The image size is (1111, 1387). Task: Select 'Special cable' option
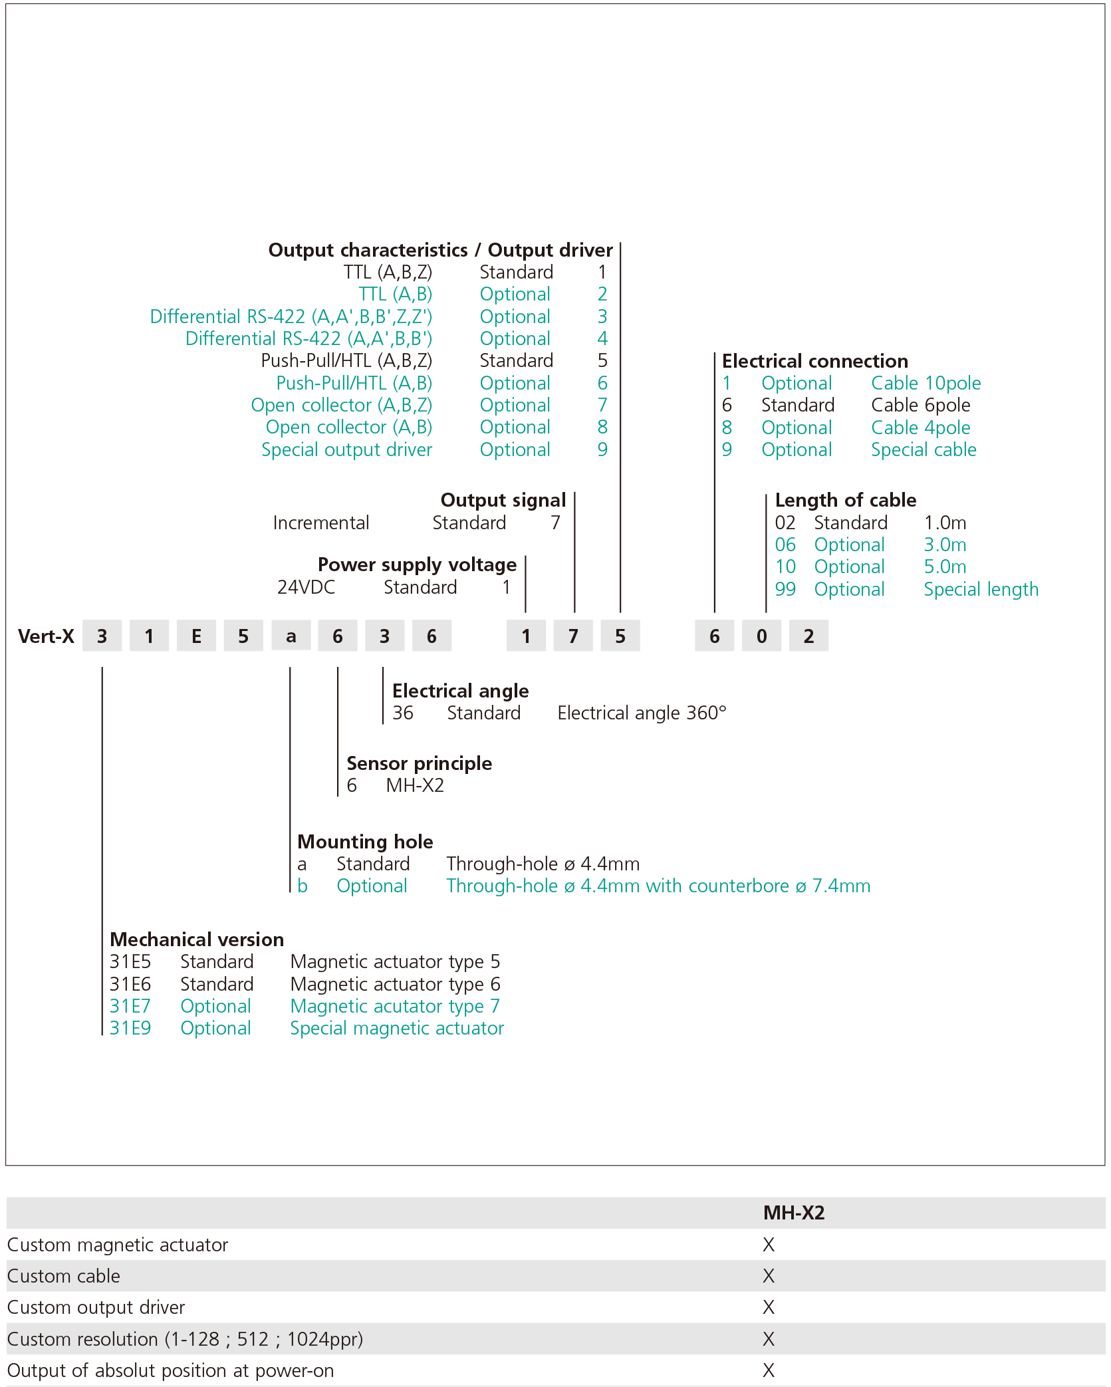(x=924, y=449)
